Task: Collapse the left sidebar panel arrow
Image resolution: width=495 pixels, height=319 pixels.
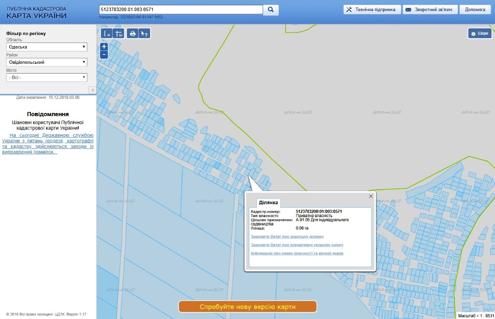Action: 92,90
